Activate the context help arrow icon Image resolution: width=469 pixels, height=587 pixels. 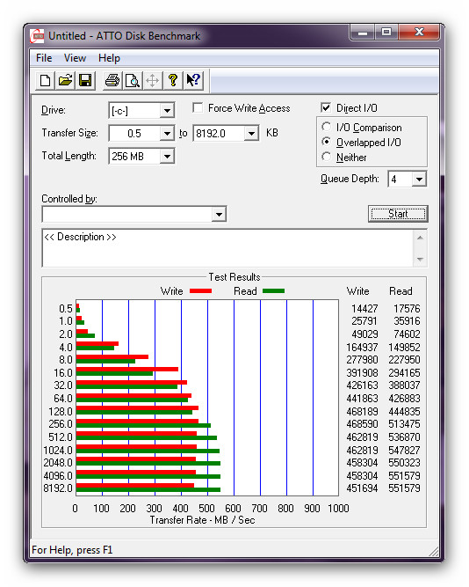(x=193, y=80)
